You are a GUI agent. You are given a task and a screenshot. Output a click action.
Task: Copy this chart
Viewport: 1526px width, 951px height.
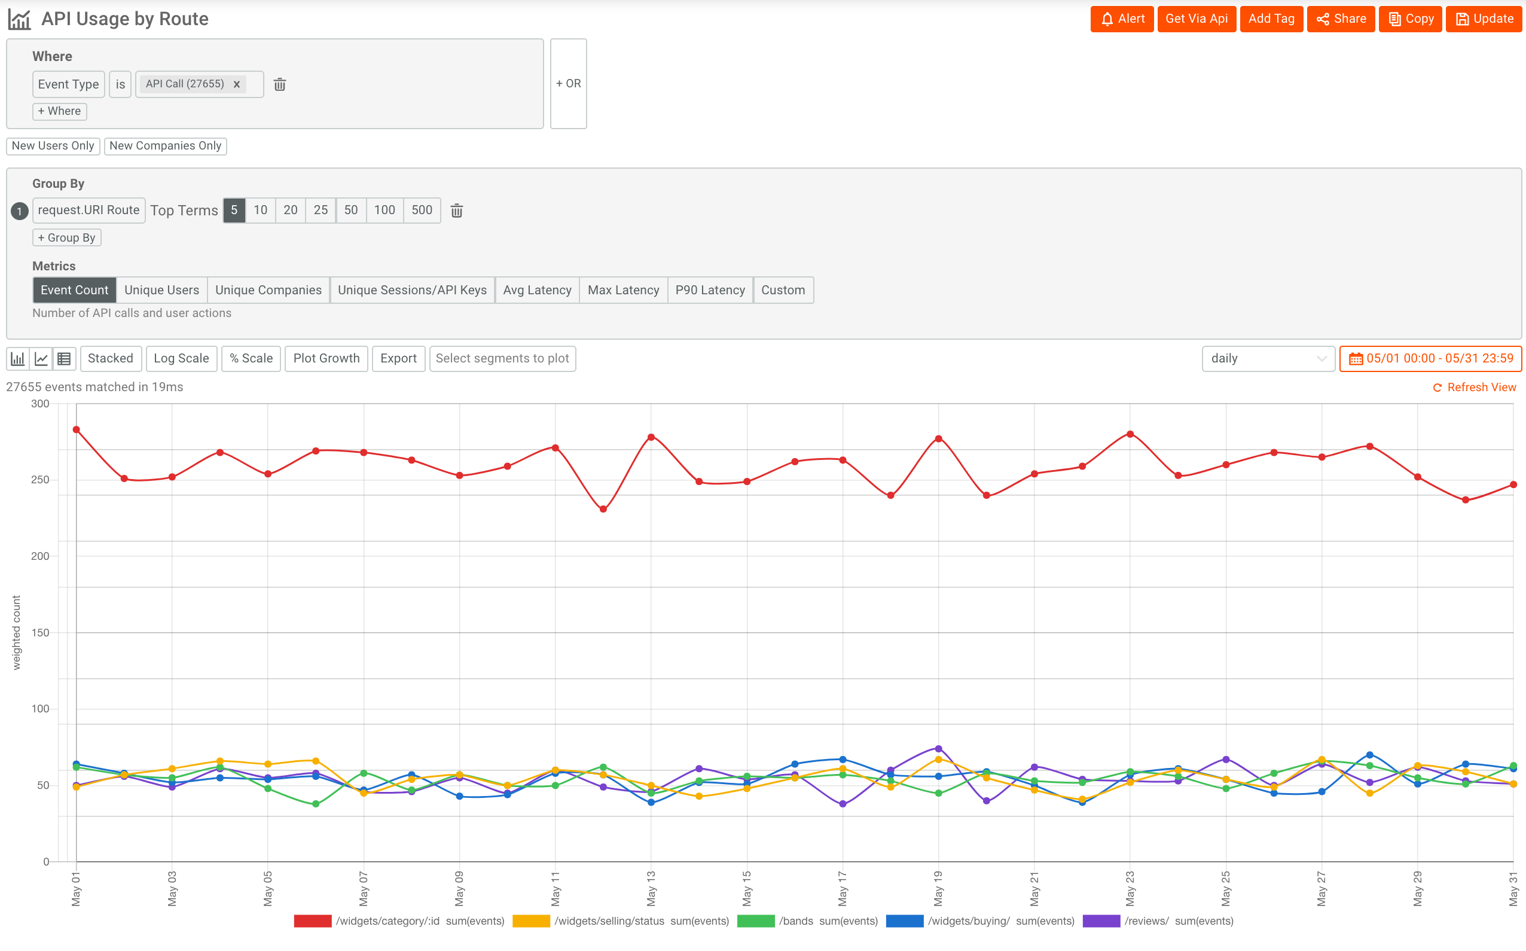coord(1409,19)
